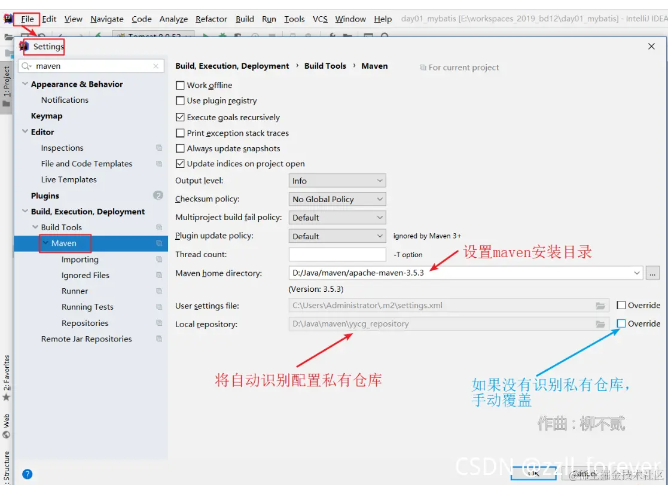
Task: Click the magnifier icon in the settings search box
Action: pos(26,66)
